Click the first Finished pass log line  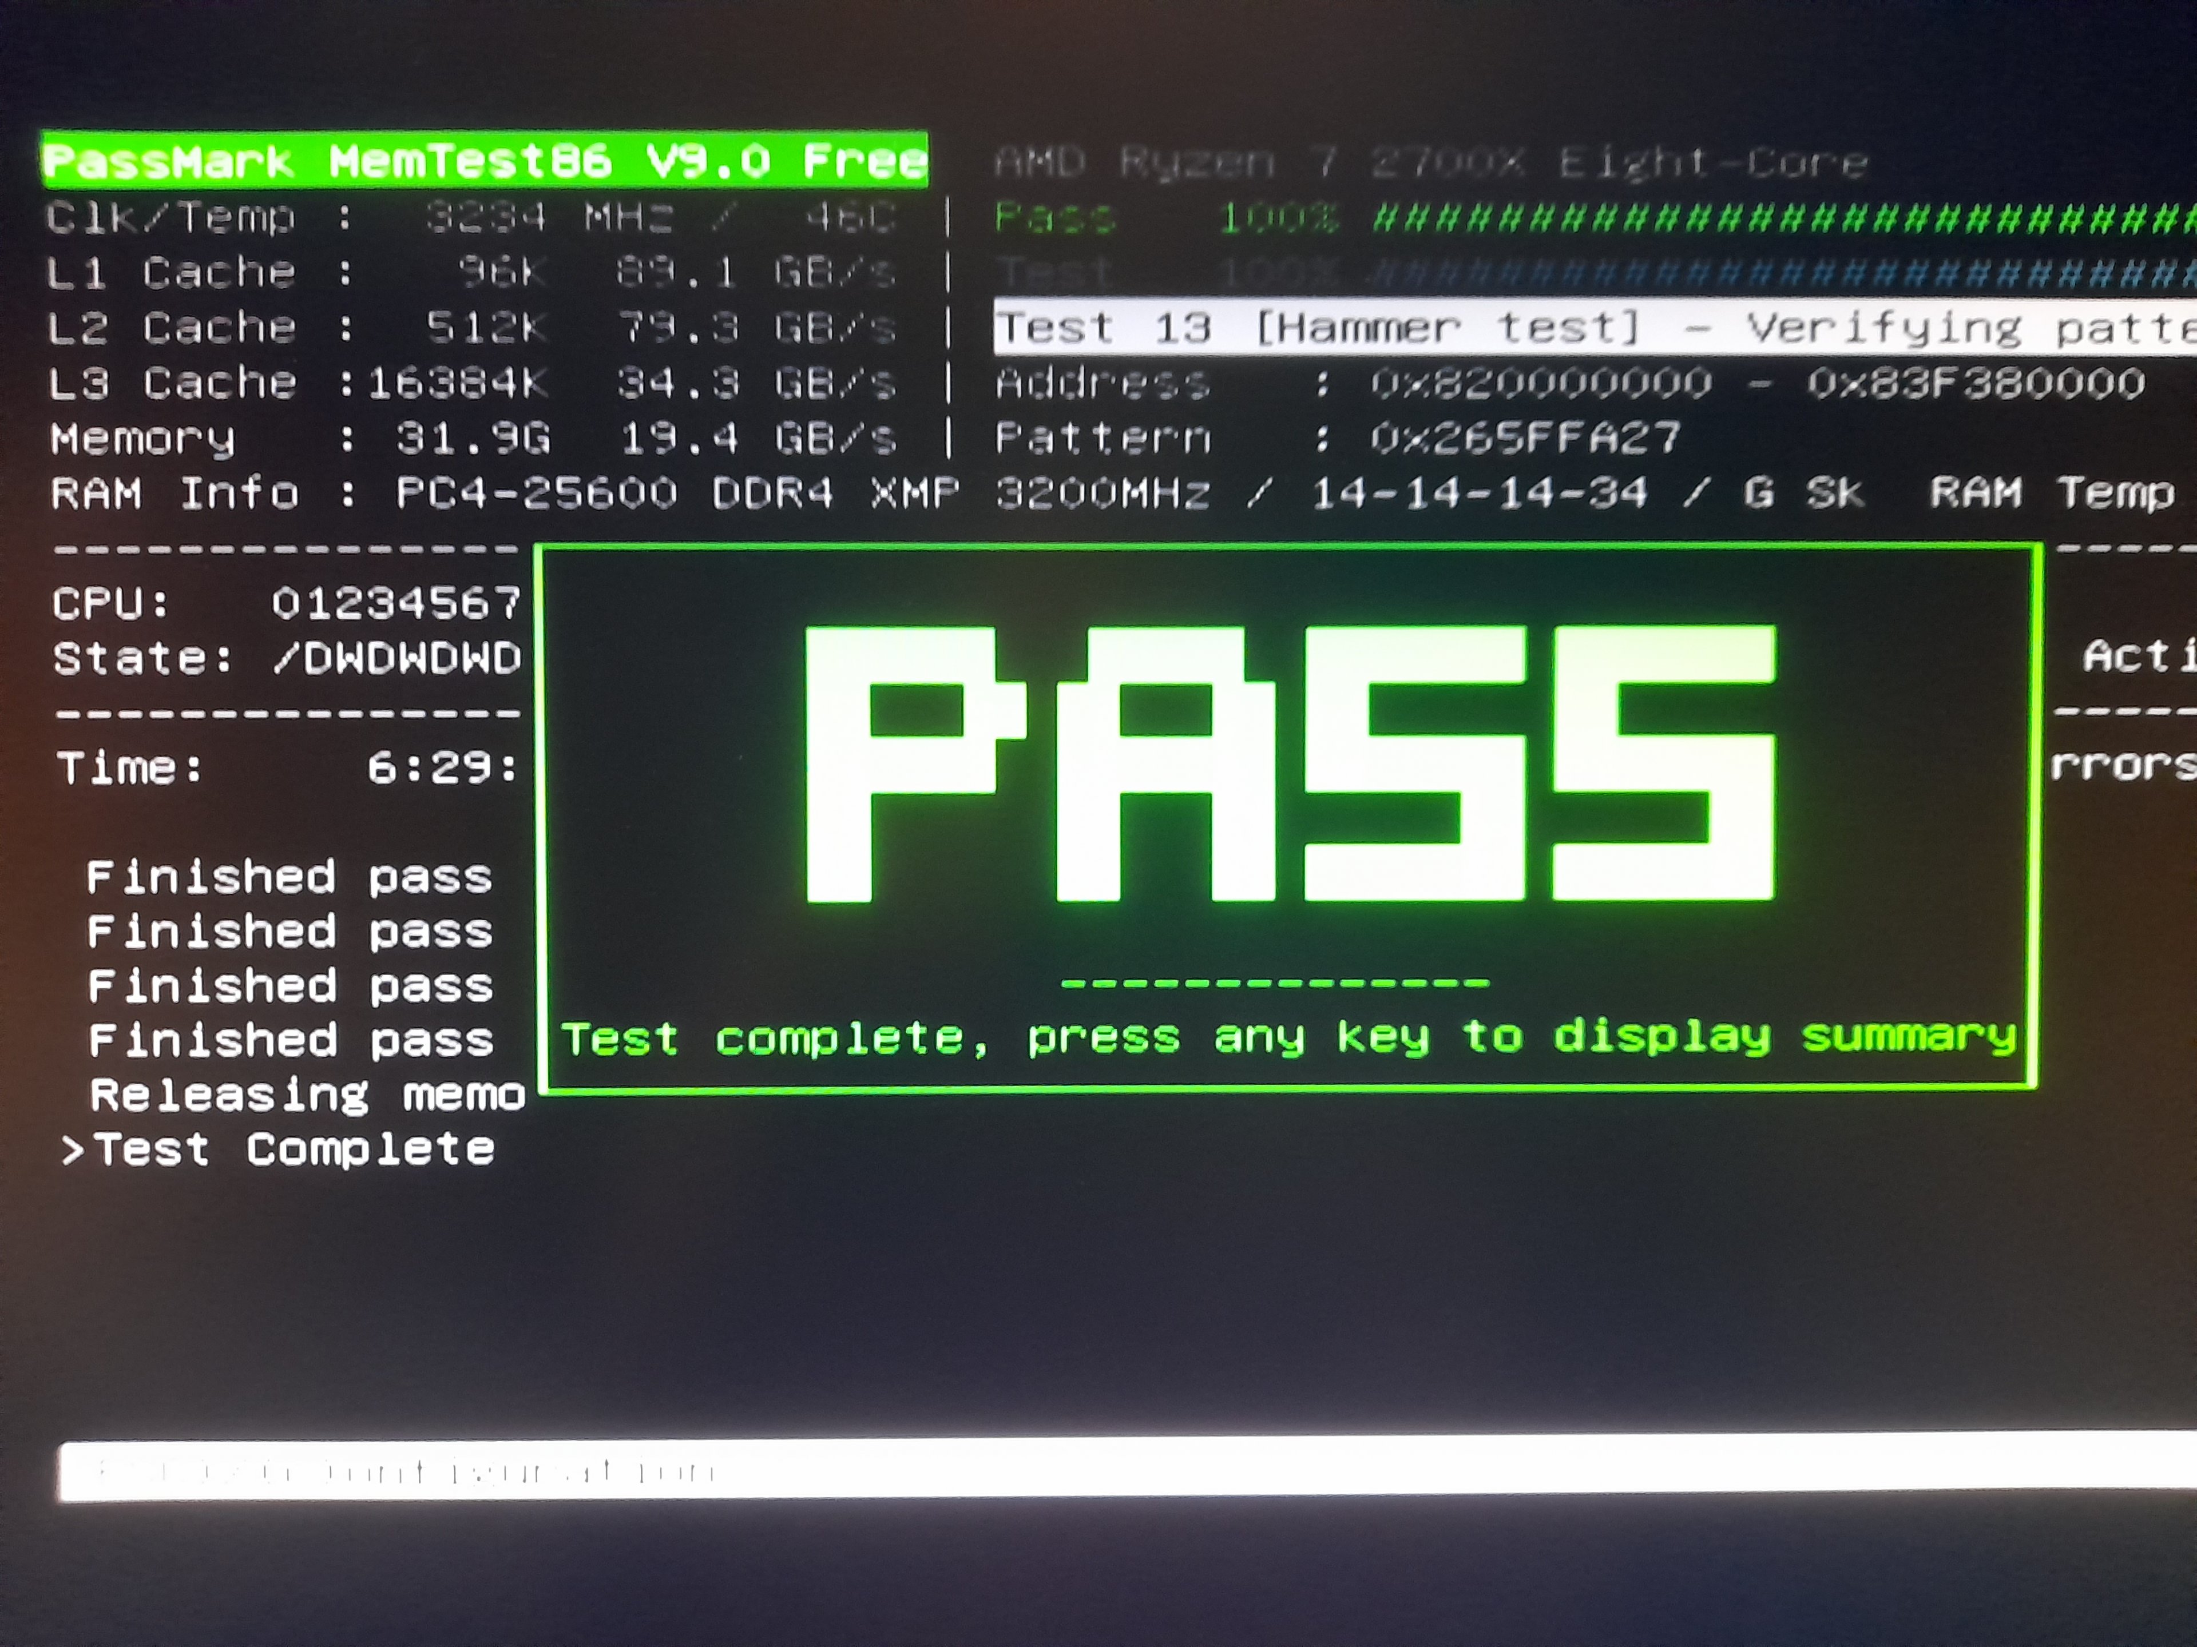(x=289, y=877)
